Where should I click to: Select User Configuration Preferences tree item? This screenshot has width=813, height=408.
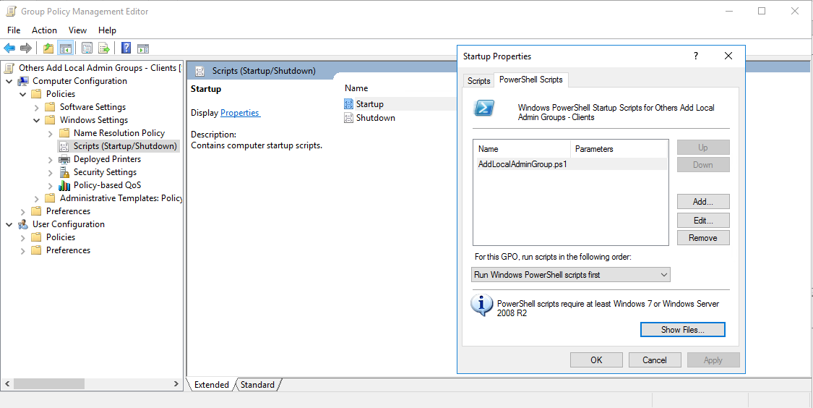68,250
